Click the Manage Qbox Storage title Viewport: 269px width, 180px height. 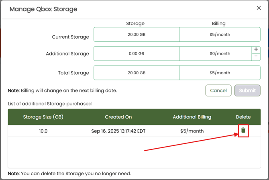[43, 9]
